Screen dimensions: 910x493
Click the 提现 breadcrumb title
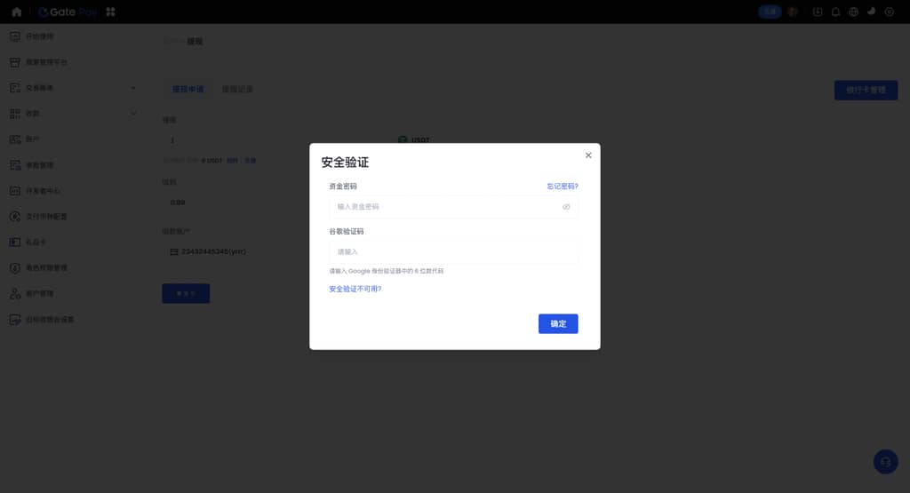195,42
